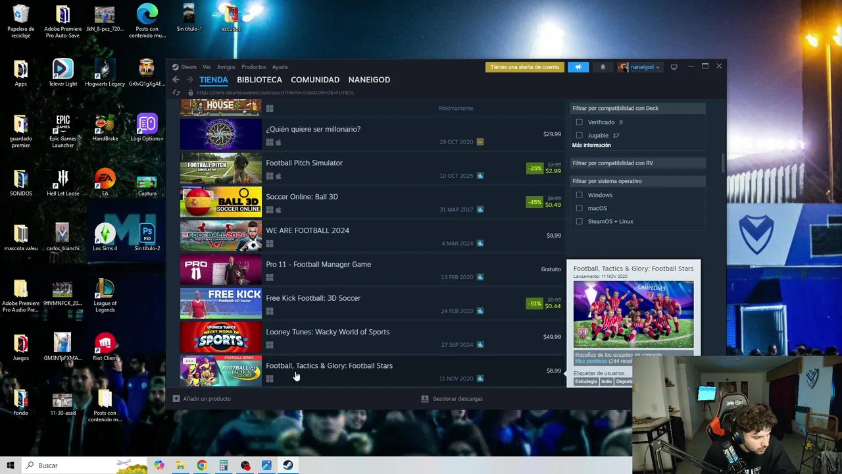Open League of Legends desktop shortcut
The height and width of the screenshot is (474, 842).
(105, 296)
